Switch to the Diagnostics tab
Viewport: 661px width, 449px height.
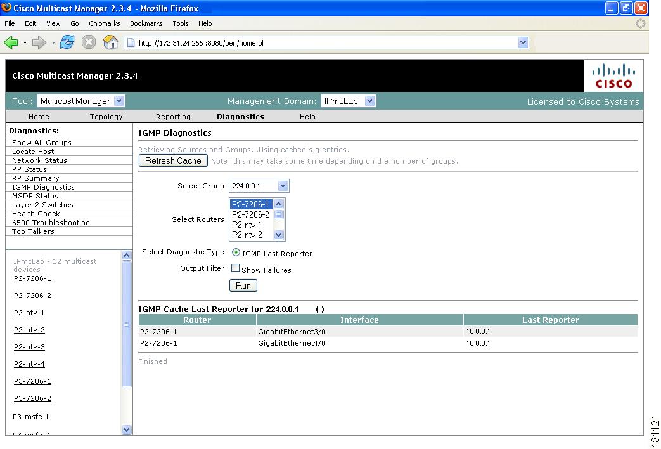click(x=240, y=117)
